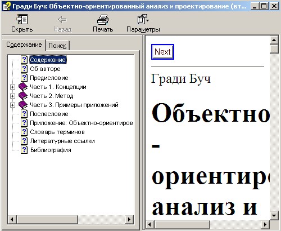Select the Содержание tree entry
The height and width of the screenshot is (231, 281).
point(48,60)
